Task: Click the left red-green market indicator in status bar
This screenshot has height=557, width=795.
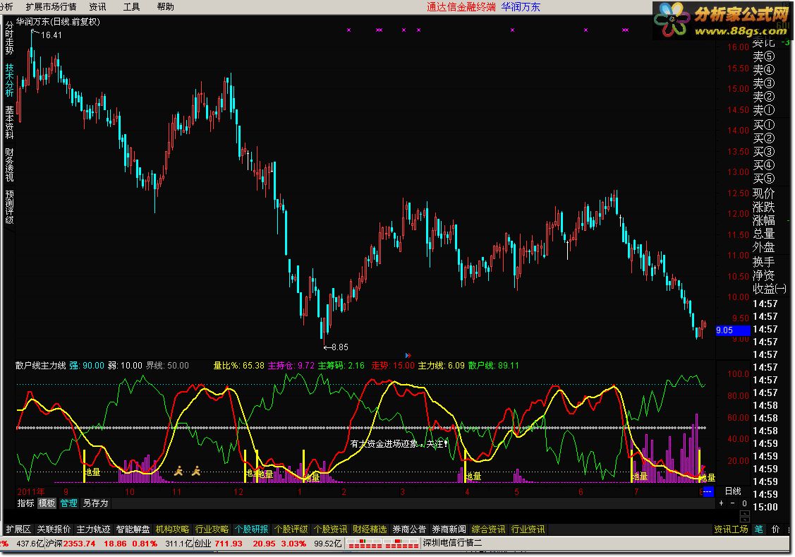Action: coord(365,544)
